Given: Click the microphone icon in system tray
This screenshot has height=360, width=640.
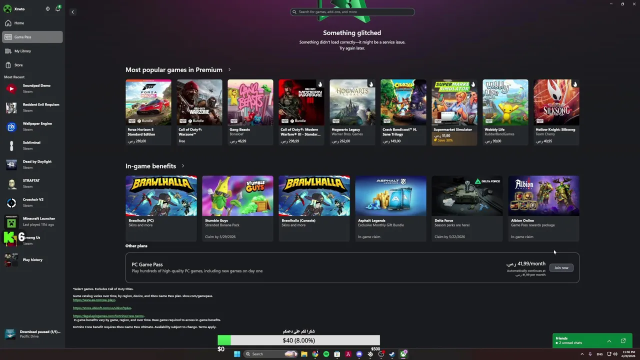Looking at the screenshot, I should coord(590,354).
